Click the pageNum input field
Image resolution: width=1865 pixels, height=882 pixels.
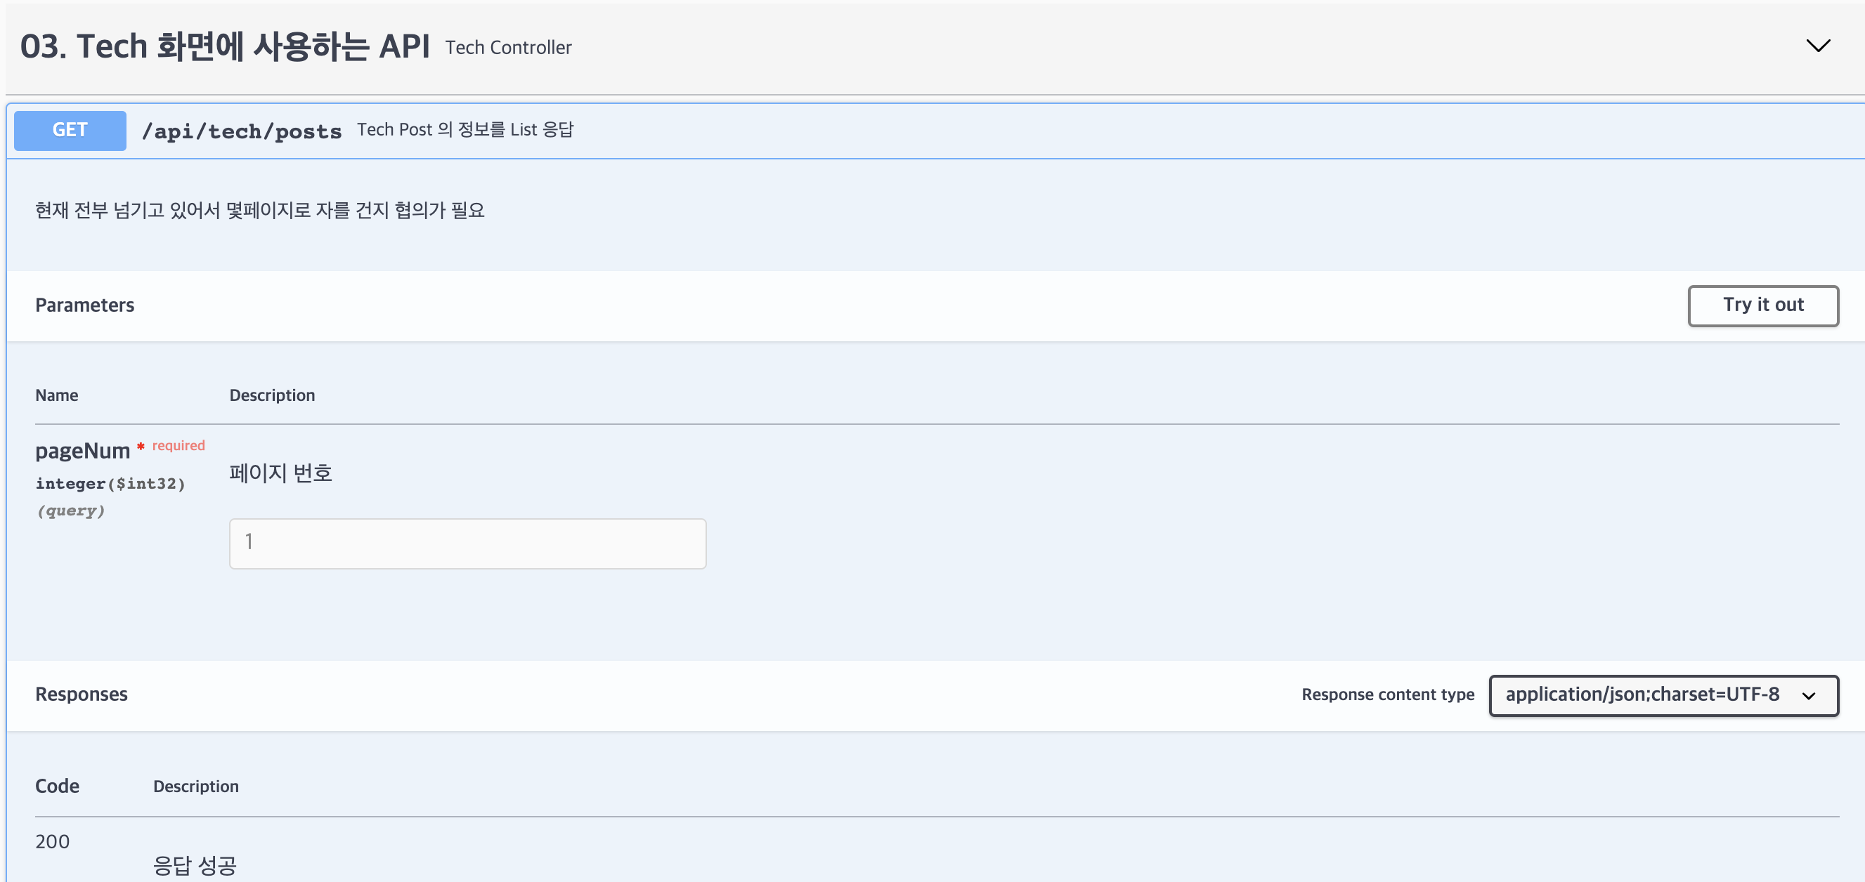pyautogui.click(x=468, y=544)
